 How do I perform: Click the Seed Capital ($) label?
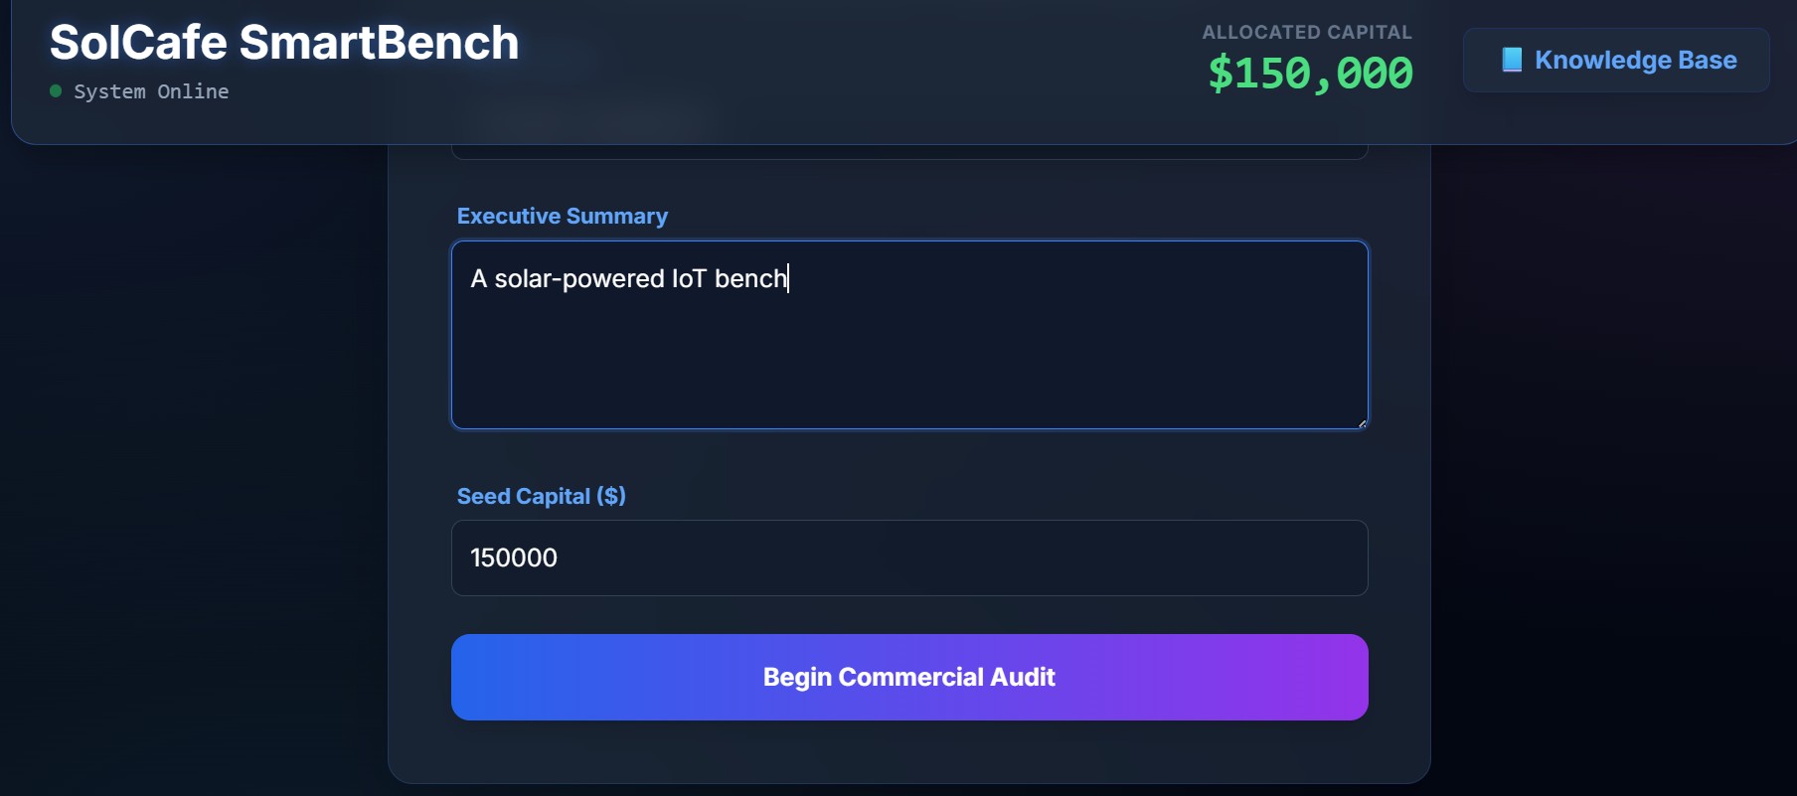click(x=541, y=496)
